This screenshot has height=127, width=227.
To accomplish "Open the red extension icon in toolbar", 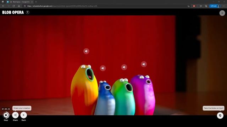I will pyautogui.click(x=194, y=6).
